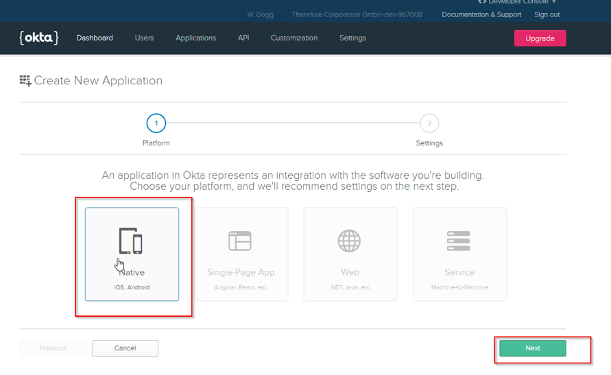Click the step 2 Settings circle
This screenshot has width=611, height=375.
(x=429, y=123)
